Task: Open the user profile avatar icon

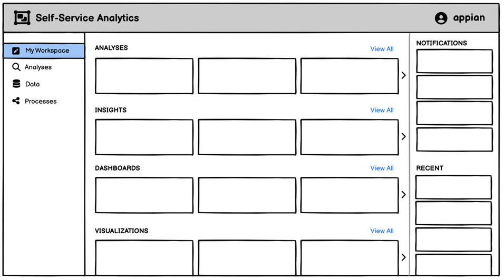Action: [441, 18]
